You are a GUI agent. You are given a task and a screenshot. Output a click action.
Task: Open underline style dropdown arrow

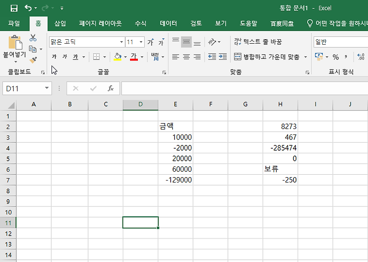tap(83, 57)
